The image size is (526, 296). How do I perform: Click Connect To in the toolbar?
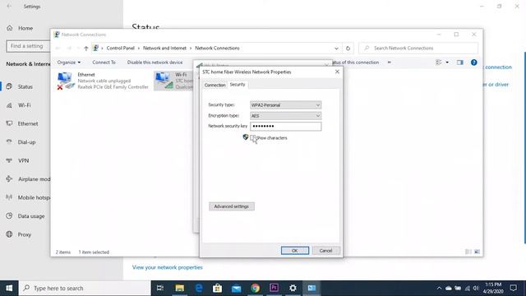pos(104,62)
